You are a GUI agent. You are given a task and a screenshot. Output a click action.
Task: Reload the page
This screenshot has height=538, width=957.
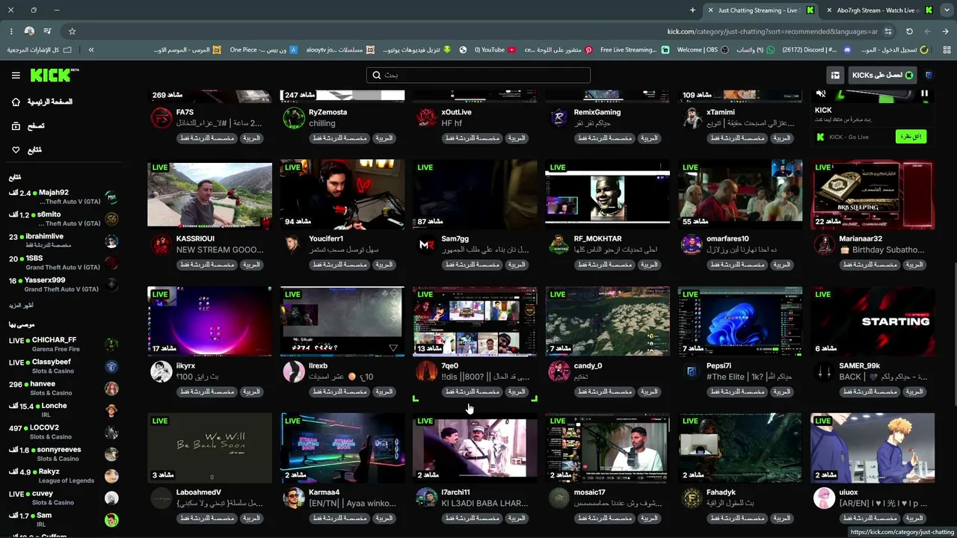(x=909, y=31)
